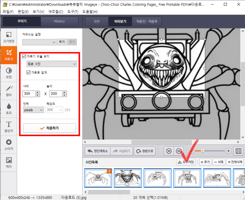Increase width with the up stepper arrow
The width and height of the screenshot is (245, 200).
(37, 92)
